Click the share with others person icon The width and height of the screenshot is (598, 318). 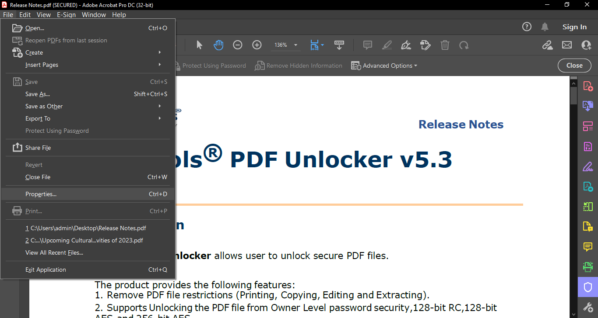(x=586, y=45)
